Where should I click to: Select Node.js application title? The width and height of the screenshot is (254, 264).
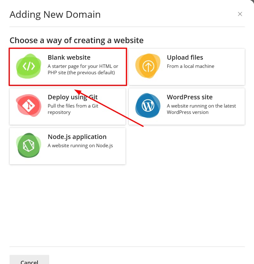[x=77, y=137]
